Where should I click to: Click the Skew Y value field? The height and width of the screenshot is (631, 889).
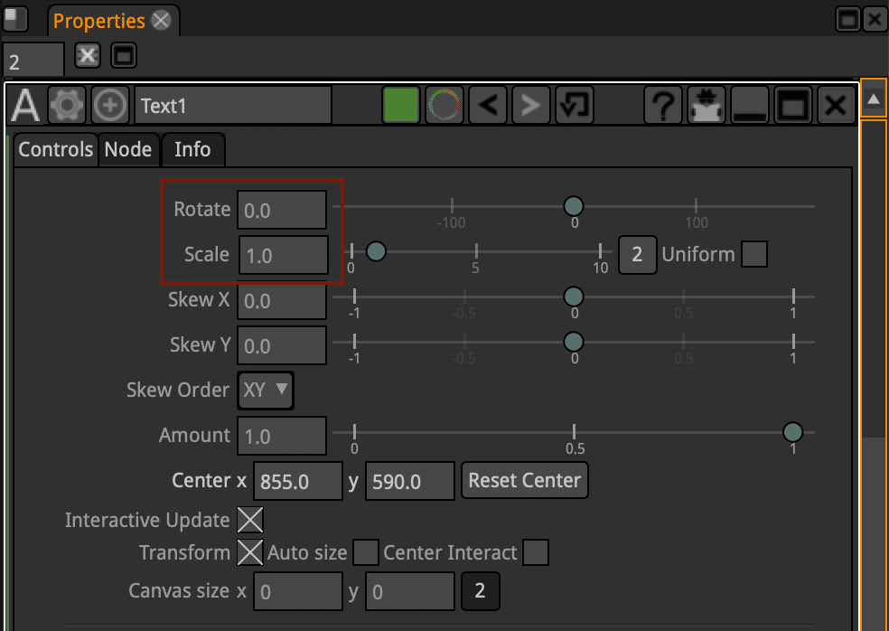point(282,345)
